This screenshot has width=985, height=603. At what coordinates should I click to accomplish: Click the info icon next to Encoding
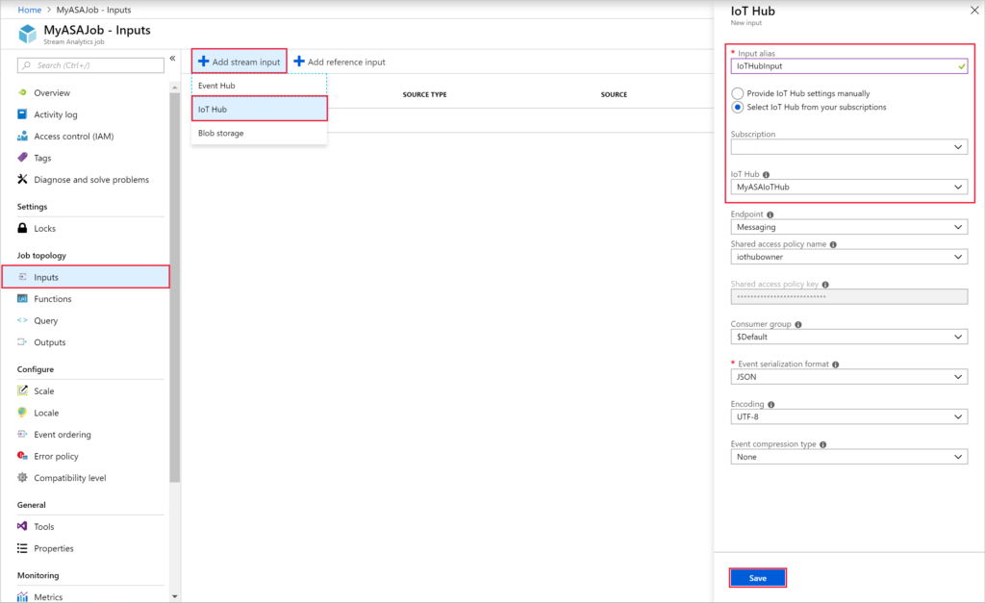point(770,405)
